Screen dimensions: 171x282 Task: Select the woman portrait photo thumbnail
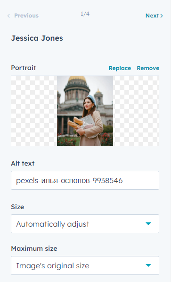(85, 111)
